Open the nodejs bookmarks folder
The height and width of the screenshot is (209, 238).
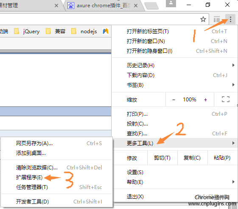click(84, 31)
